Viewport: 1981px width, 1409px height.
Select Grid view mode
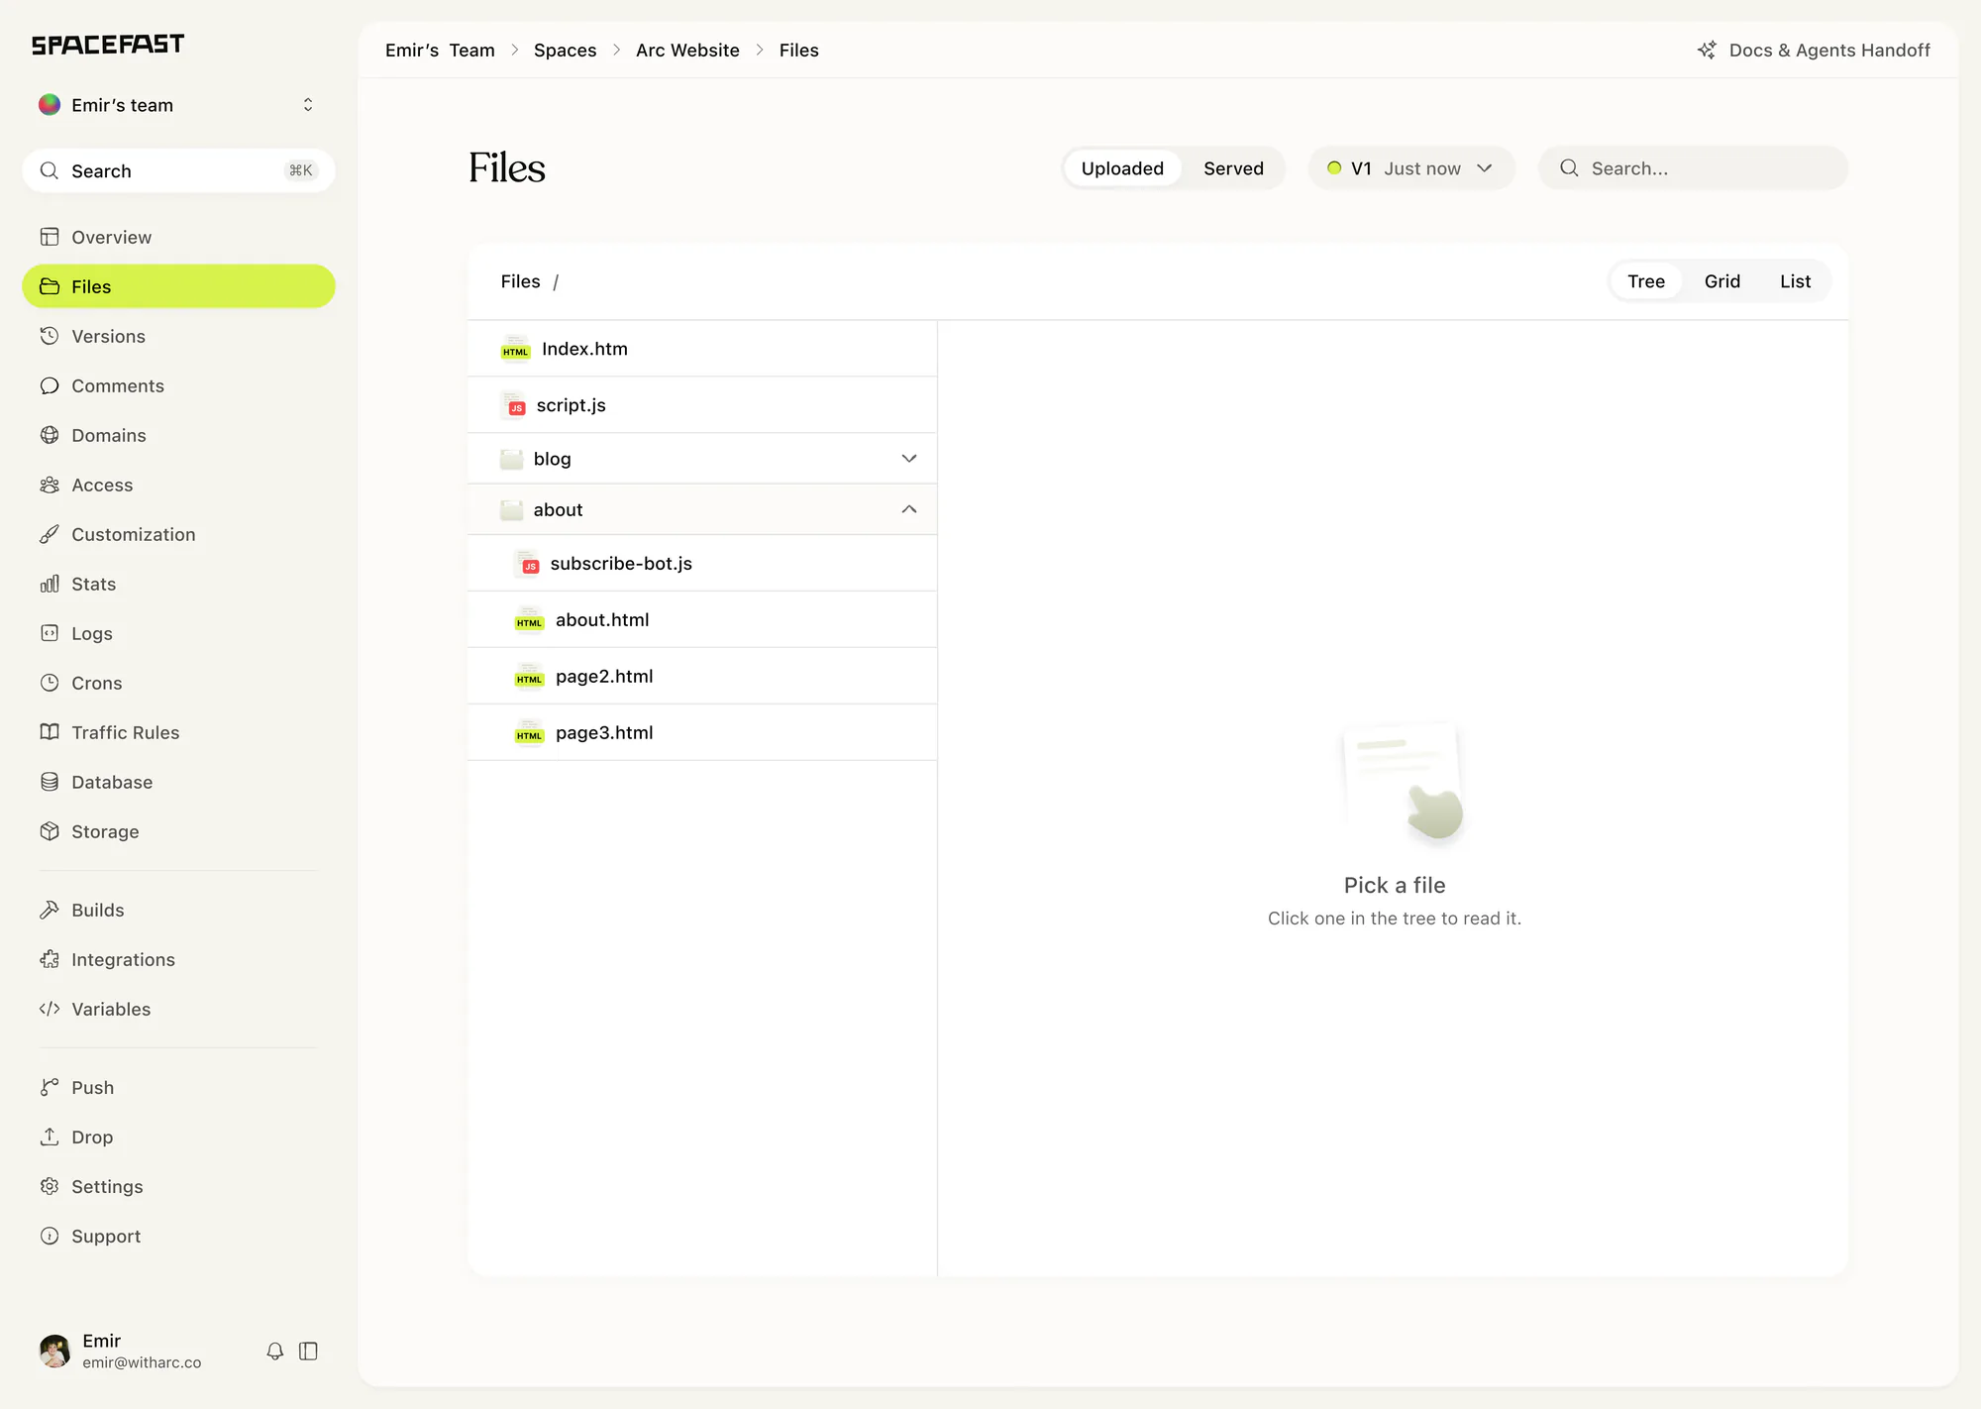(x=1722, y=281)
